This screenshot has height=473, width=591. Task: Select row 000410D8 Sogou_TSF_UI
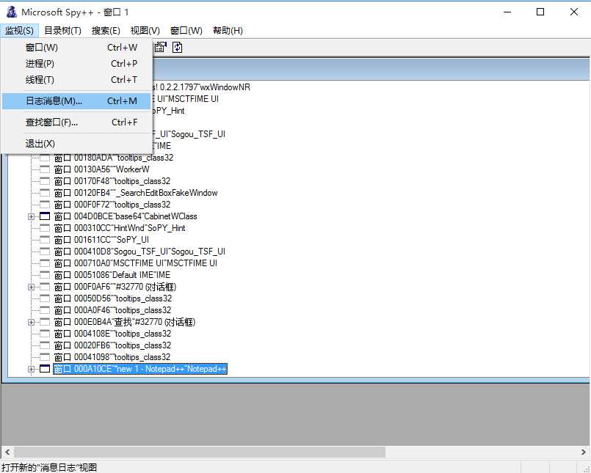tap(139, 252)
